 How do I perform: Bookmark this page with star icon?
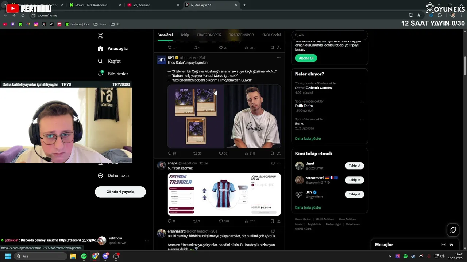click(419, 15)
